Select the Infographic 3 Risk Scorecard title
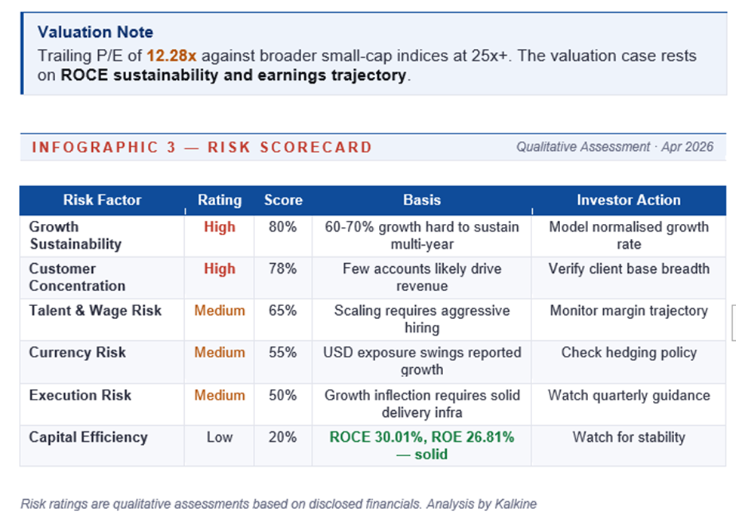736x530 pixels. 202,147
